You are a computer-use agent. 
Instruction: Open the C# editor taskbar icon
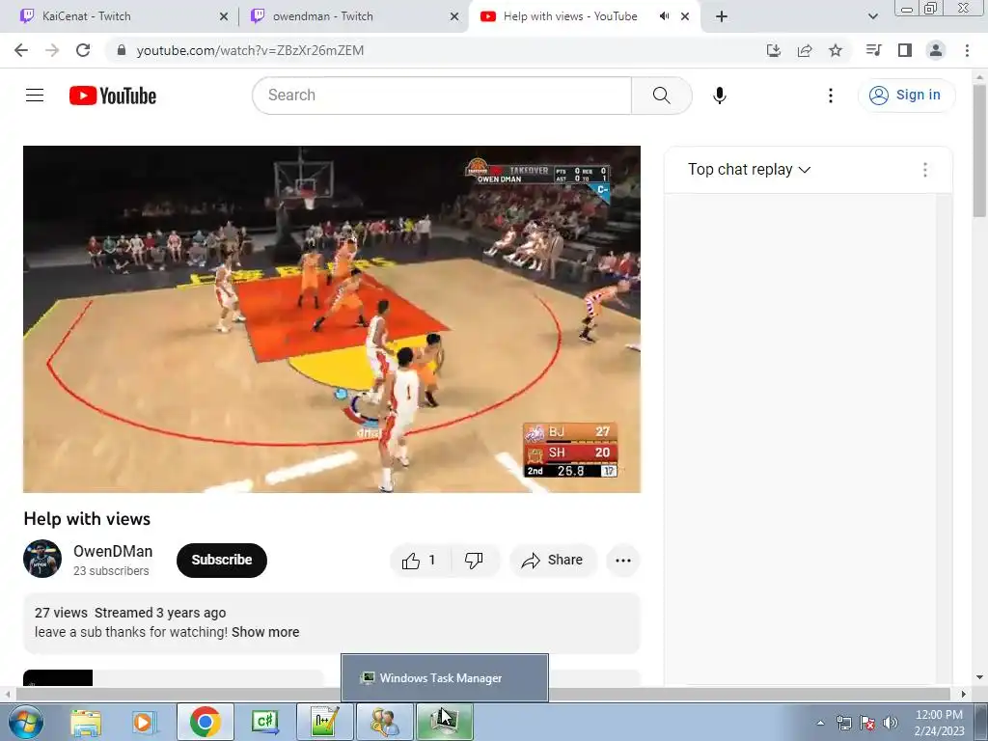pos(264,722)
